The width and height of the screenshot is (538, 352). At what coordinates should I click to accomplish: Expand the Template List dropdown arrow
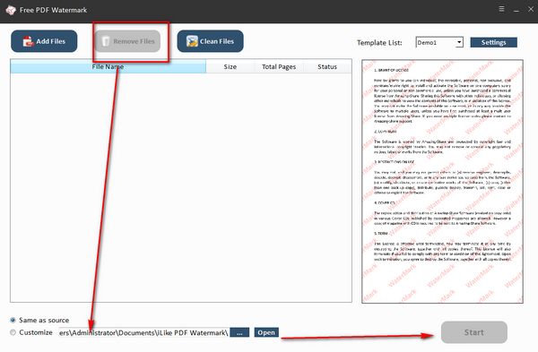pos(459,42)
